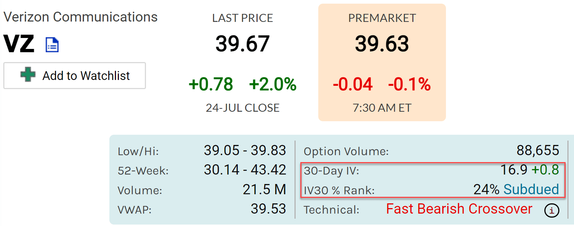Open the Fast Bearish Crossover link
The height and width of the screenshot is (226, 574).
tap(459, 209)
